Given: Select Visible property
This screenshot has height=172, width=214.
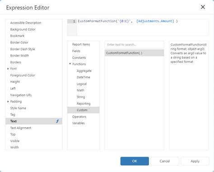Looking at the screenshot, I should click(34, 141).
